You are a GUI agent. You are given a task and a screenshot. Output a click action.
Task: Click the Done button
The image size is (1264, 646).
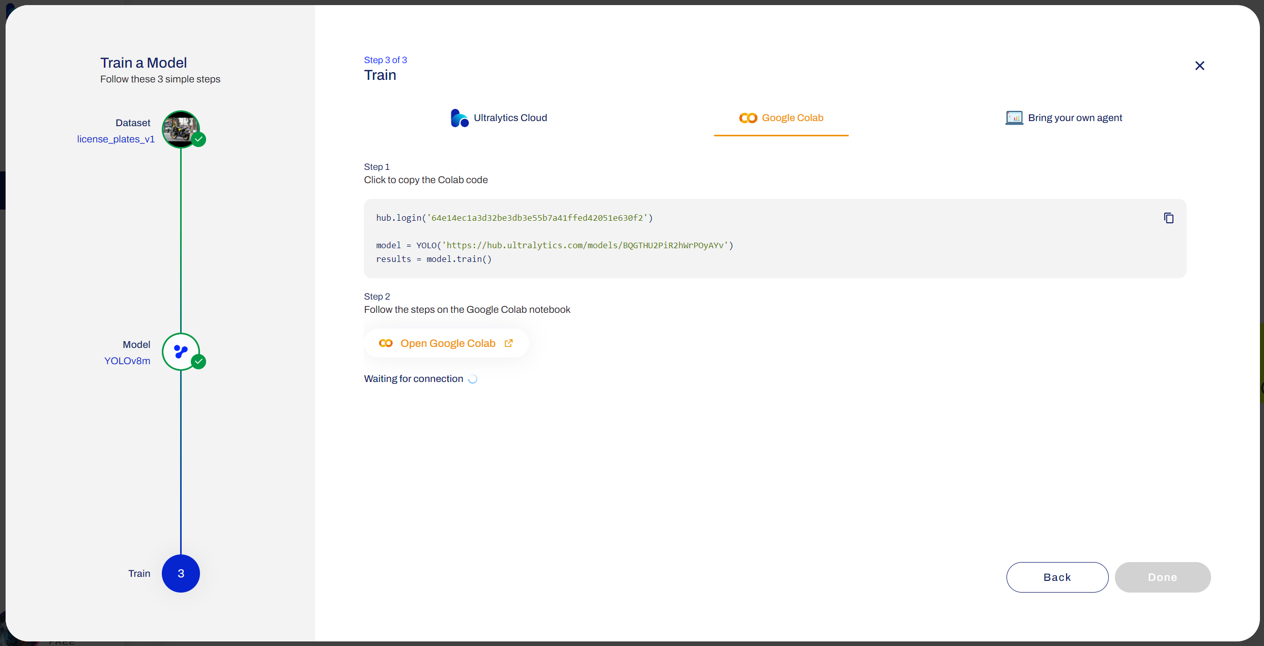(x=1163, y=577)
